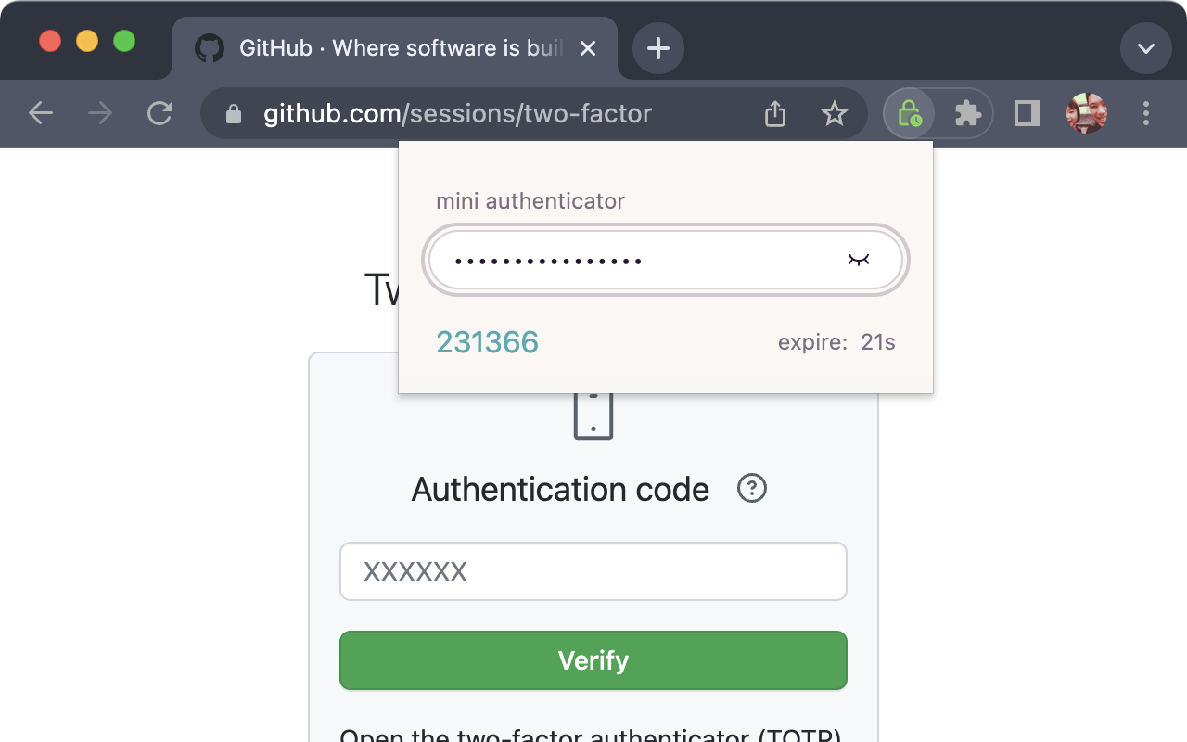This screenshot has width=1187, height=742.
Task: Open the three-dot browser menu
Action: click(1146, 113)
